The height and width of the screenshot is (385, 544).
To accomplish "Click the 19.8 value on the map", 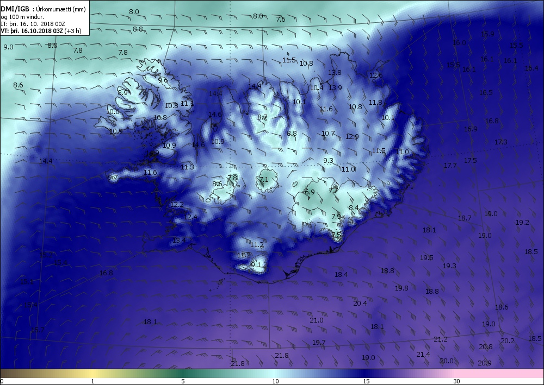I will tap(401, 288).
